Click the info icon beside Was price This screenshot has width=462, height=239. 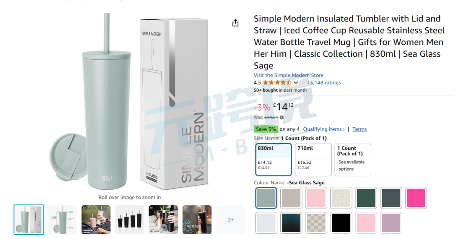click(x=281, y=117)
